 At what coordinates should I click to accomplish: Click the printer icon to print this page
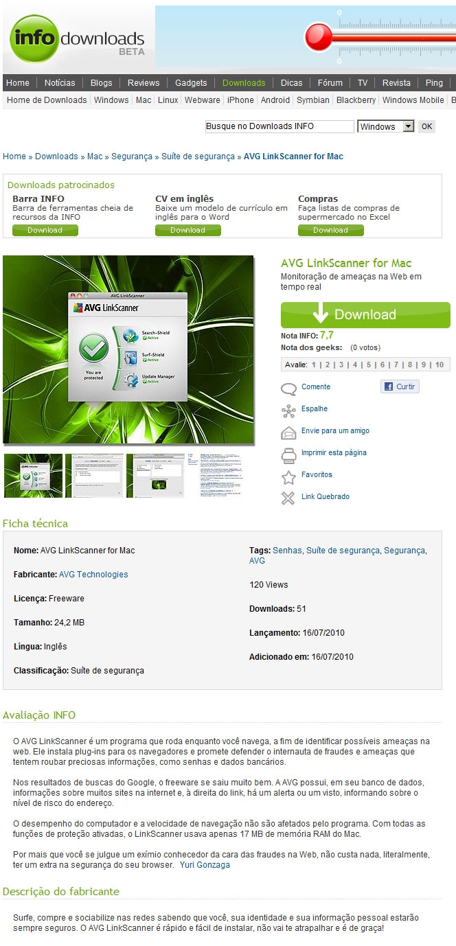288,455
